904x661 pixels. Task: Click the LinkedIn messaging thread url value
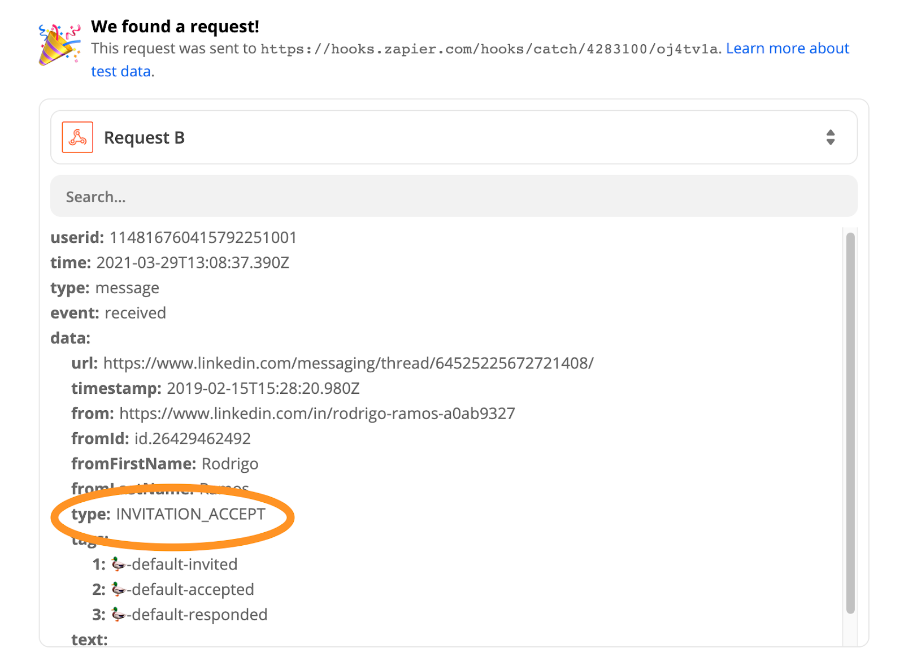pos(348,363)
